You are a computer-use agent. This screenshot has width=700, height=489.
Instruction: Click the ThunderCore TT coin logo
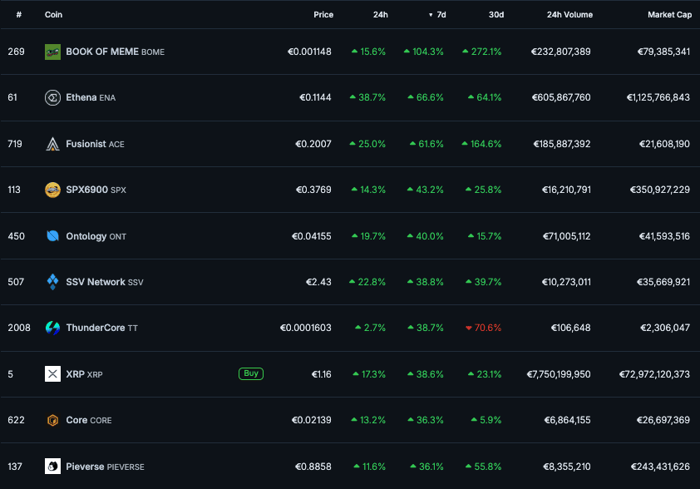click(x=52, y=328)
